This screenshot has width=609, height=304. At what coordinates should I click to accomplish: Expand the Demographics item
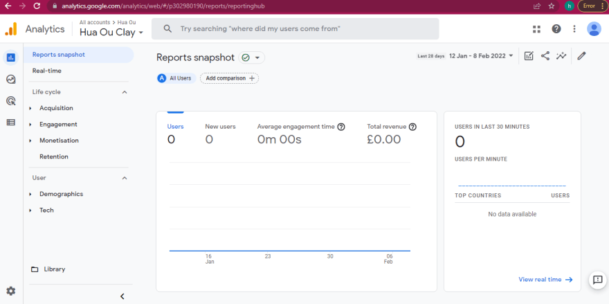61,194
